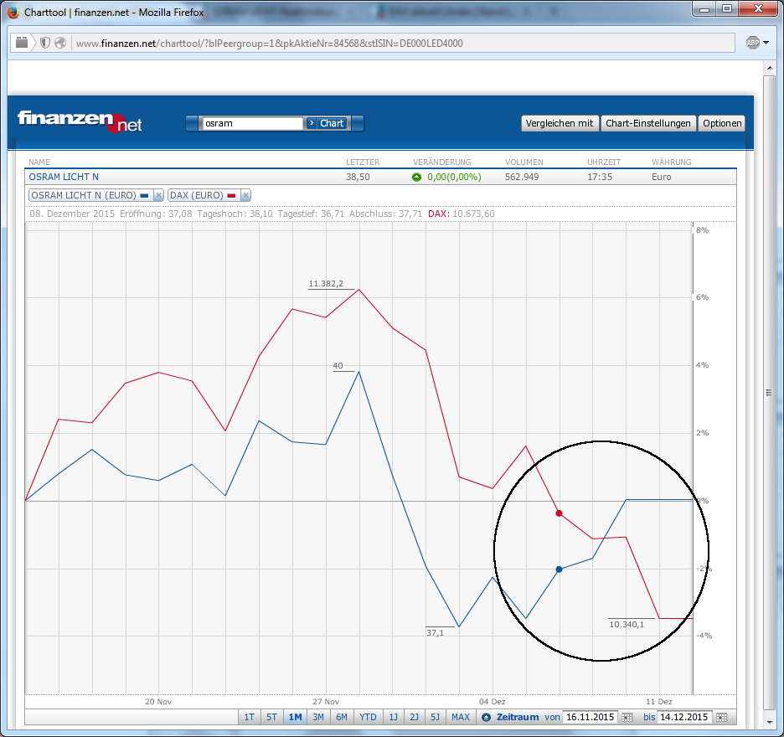Focus the osram search input field
The width and height of the screenshot is (784, 737).
tap(252, 123)
